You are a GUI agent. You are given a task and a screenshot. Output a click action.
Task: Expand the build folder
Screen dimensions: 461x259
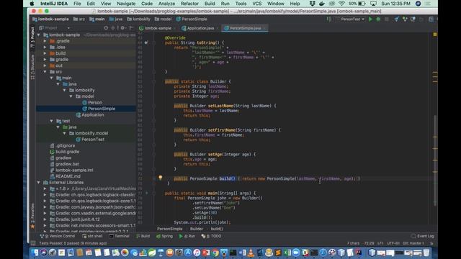tap(45, 53)
